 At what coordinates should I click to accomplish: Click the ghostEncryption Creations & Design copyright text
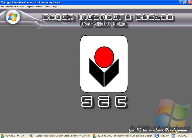point(125,136)
